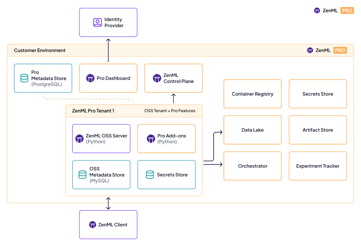Click the ZenML OSS Server torii icon
This screenshot has height=247, width=361.
click(79, 138)
